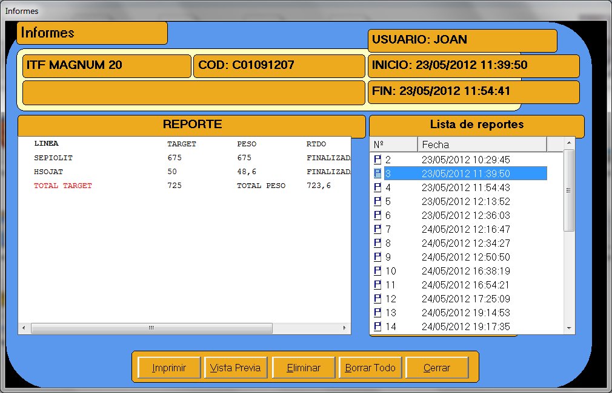Click the Eliminar button
This screenshot has width=612, height=393.
(303, 368)
